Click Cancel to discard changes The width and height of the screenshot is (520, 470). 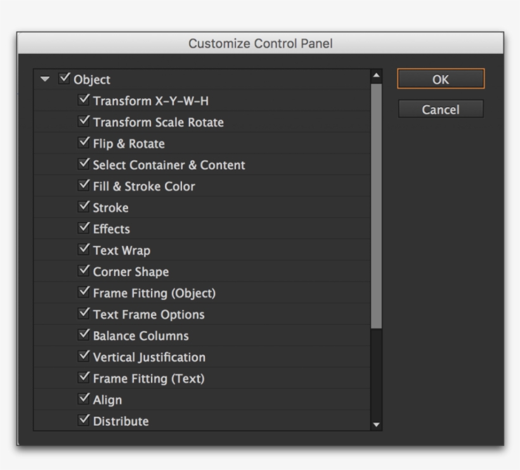point(440,109)
